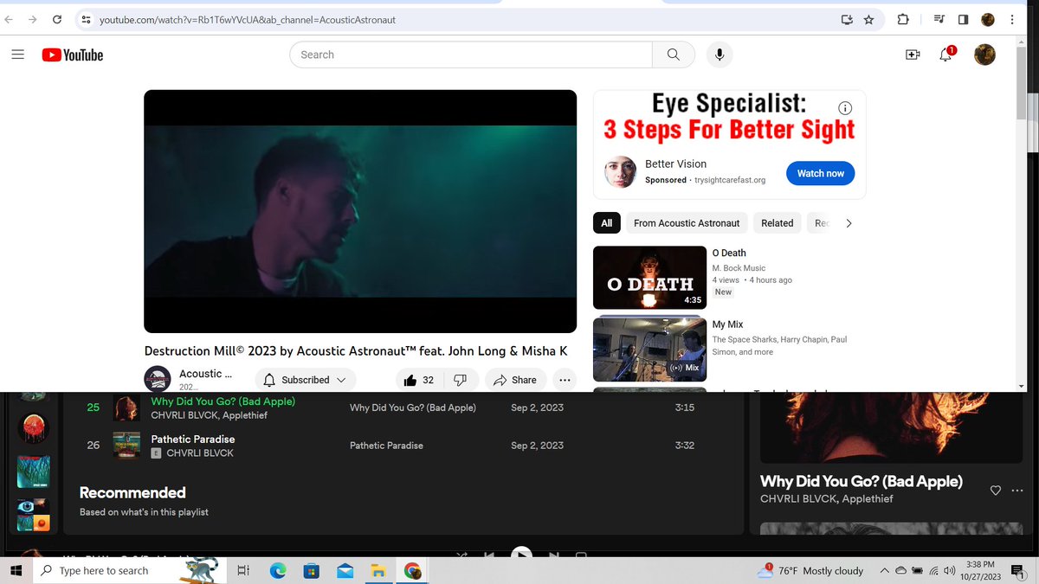Click the O Death video title

(729, 253)
